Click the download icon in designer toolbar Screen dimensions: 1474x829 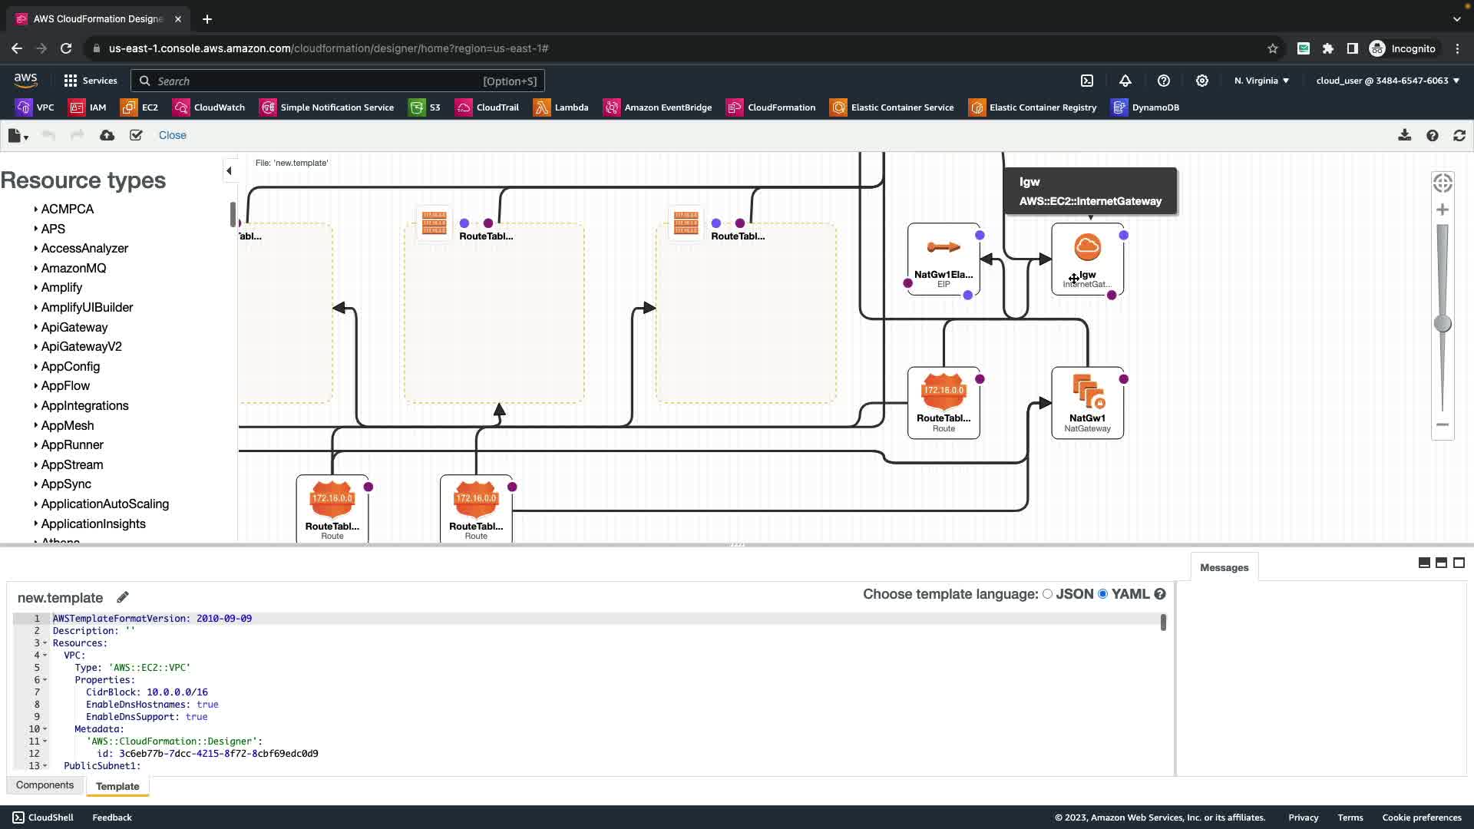click(x=1404, y=135)
